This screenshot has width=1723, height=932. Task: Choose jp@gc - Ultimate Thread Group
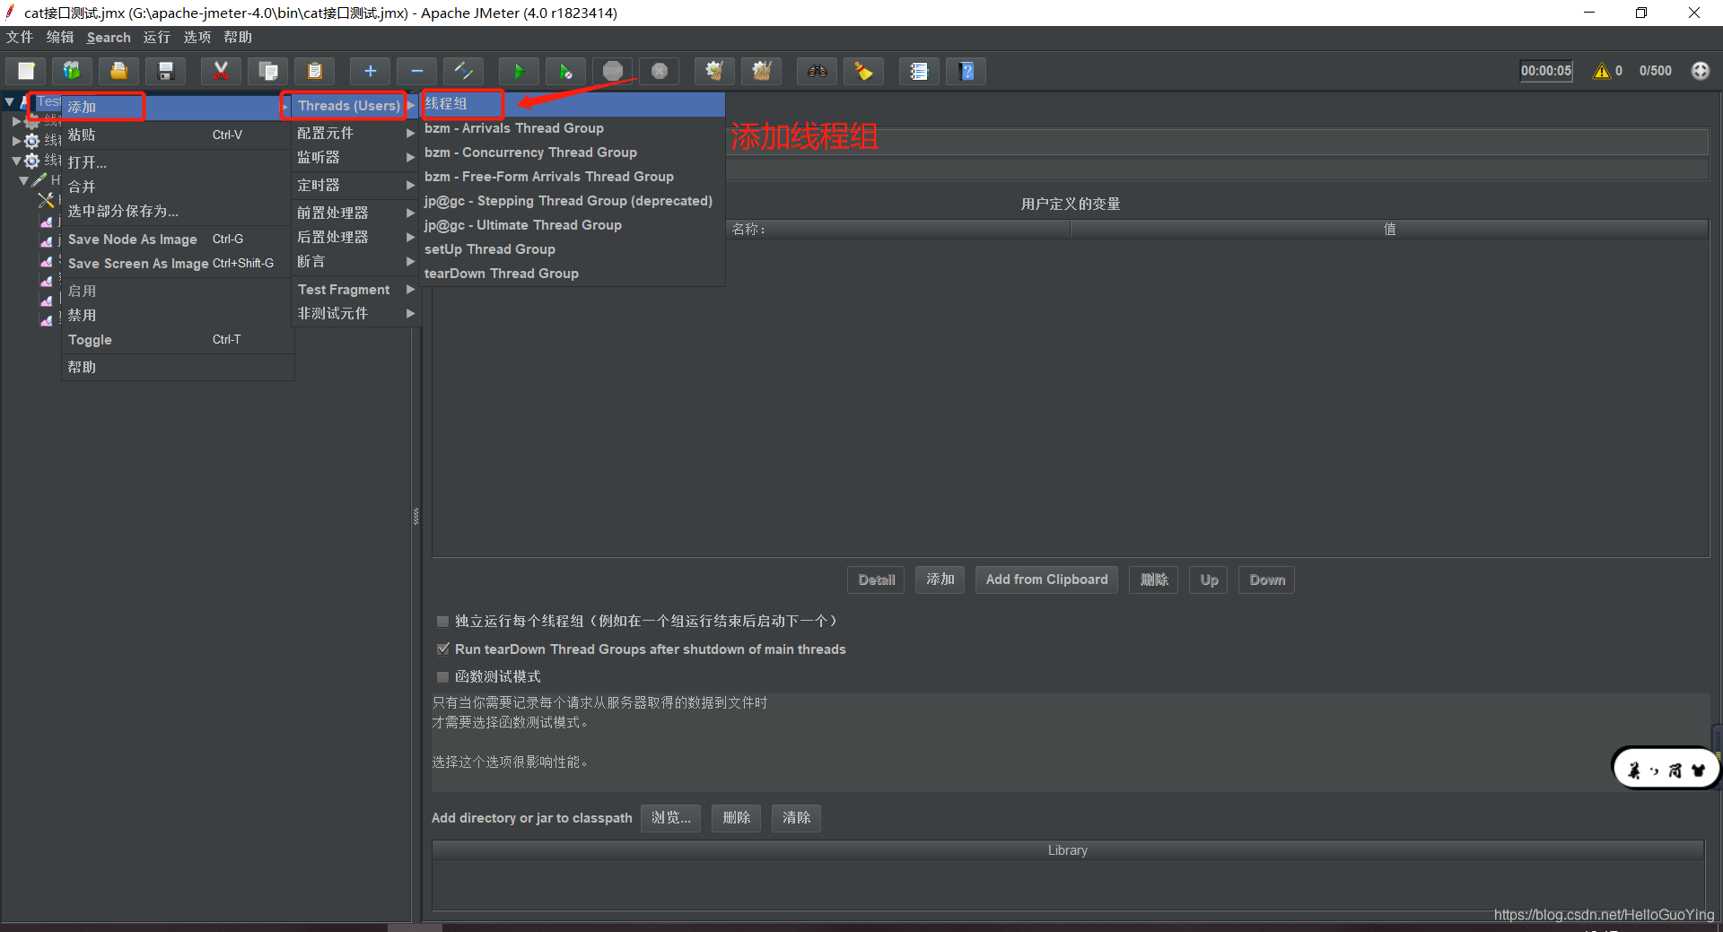tap(573, 225)
